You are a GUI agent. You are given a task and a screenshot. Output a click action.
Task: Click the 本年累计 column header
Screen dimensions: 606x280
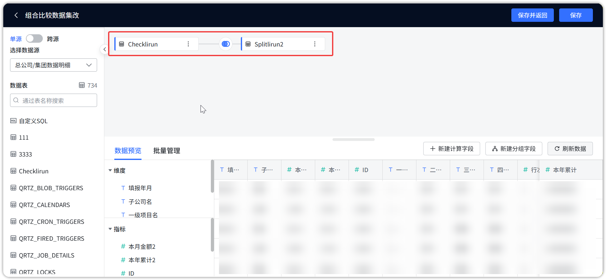tap(564, 170)
